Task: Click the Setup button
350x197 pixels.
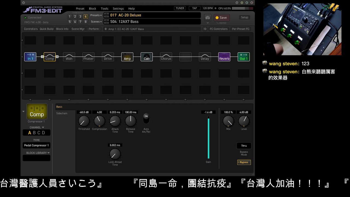Action: click(x=244, y=18)
